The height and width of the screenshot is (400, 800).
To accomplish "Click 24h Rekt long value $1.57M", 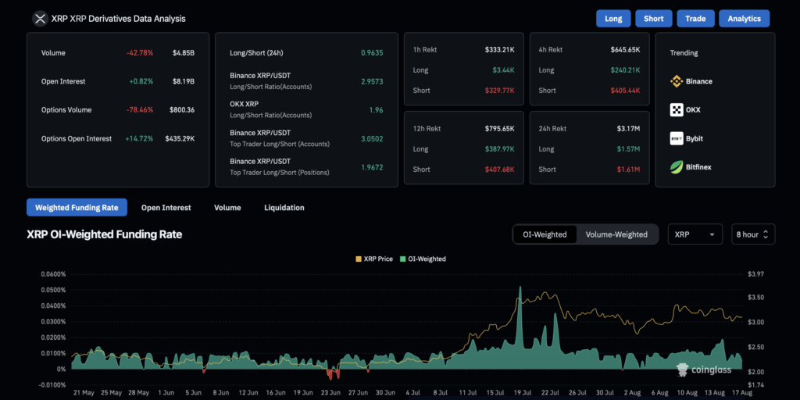I will click(x=628, y=149).
